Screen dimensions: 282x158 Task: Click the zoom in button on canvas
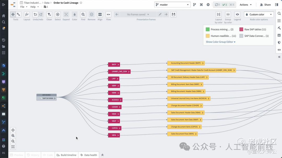click(x=13, y=136)
